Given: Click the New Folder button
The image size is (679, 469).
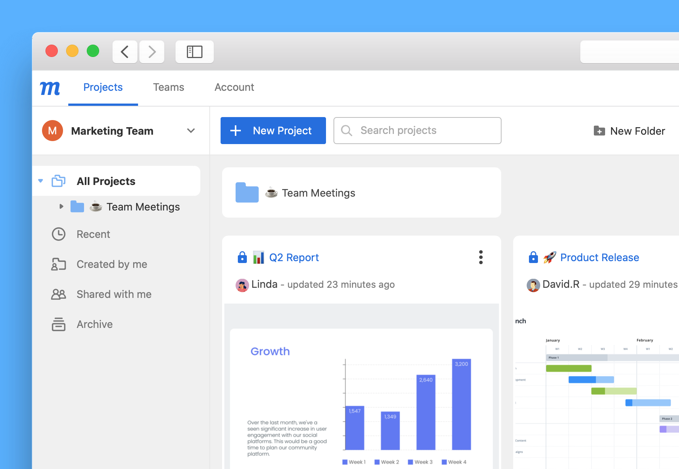Looking at the screenshot, I should click(629, 131).
